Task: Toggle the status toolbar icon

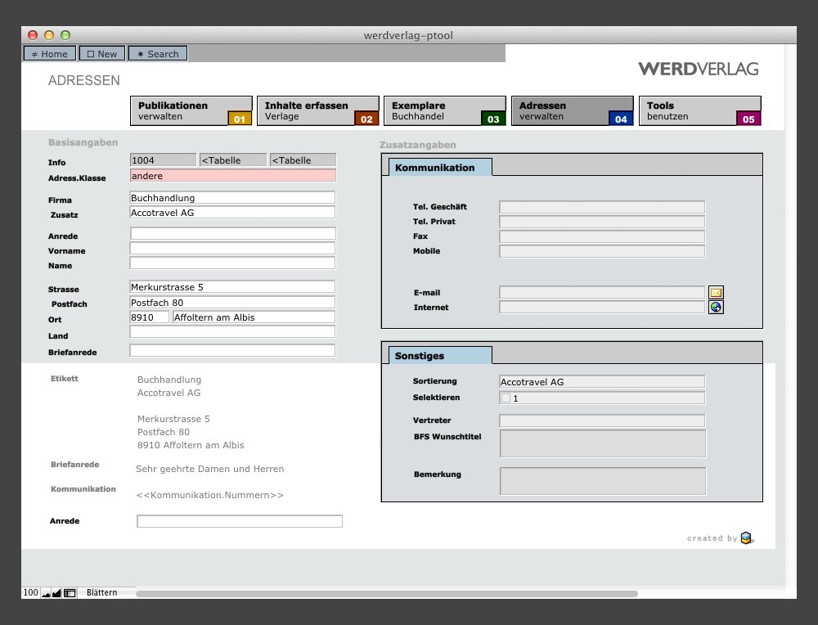Action: point(70,593)
